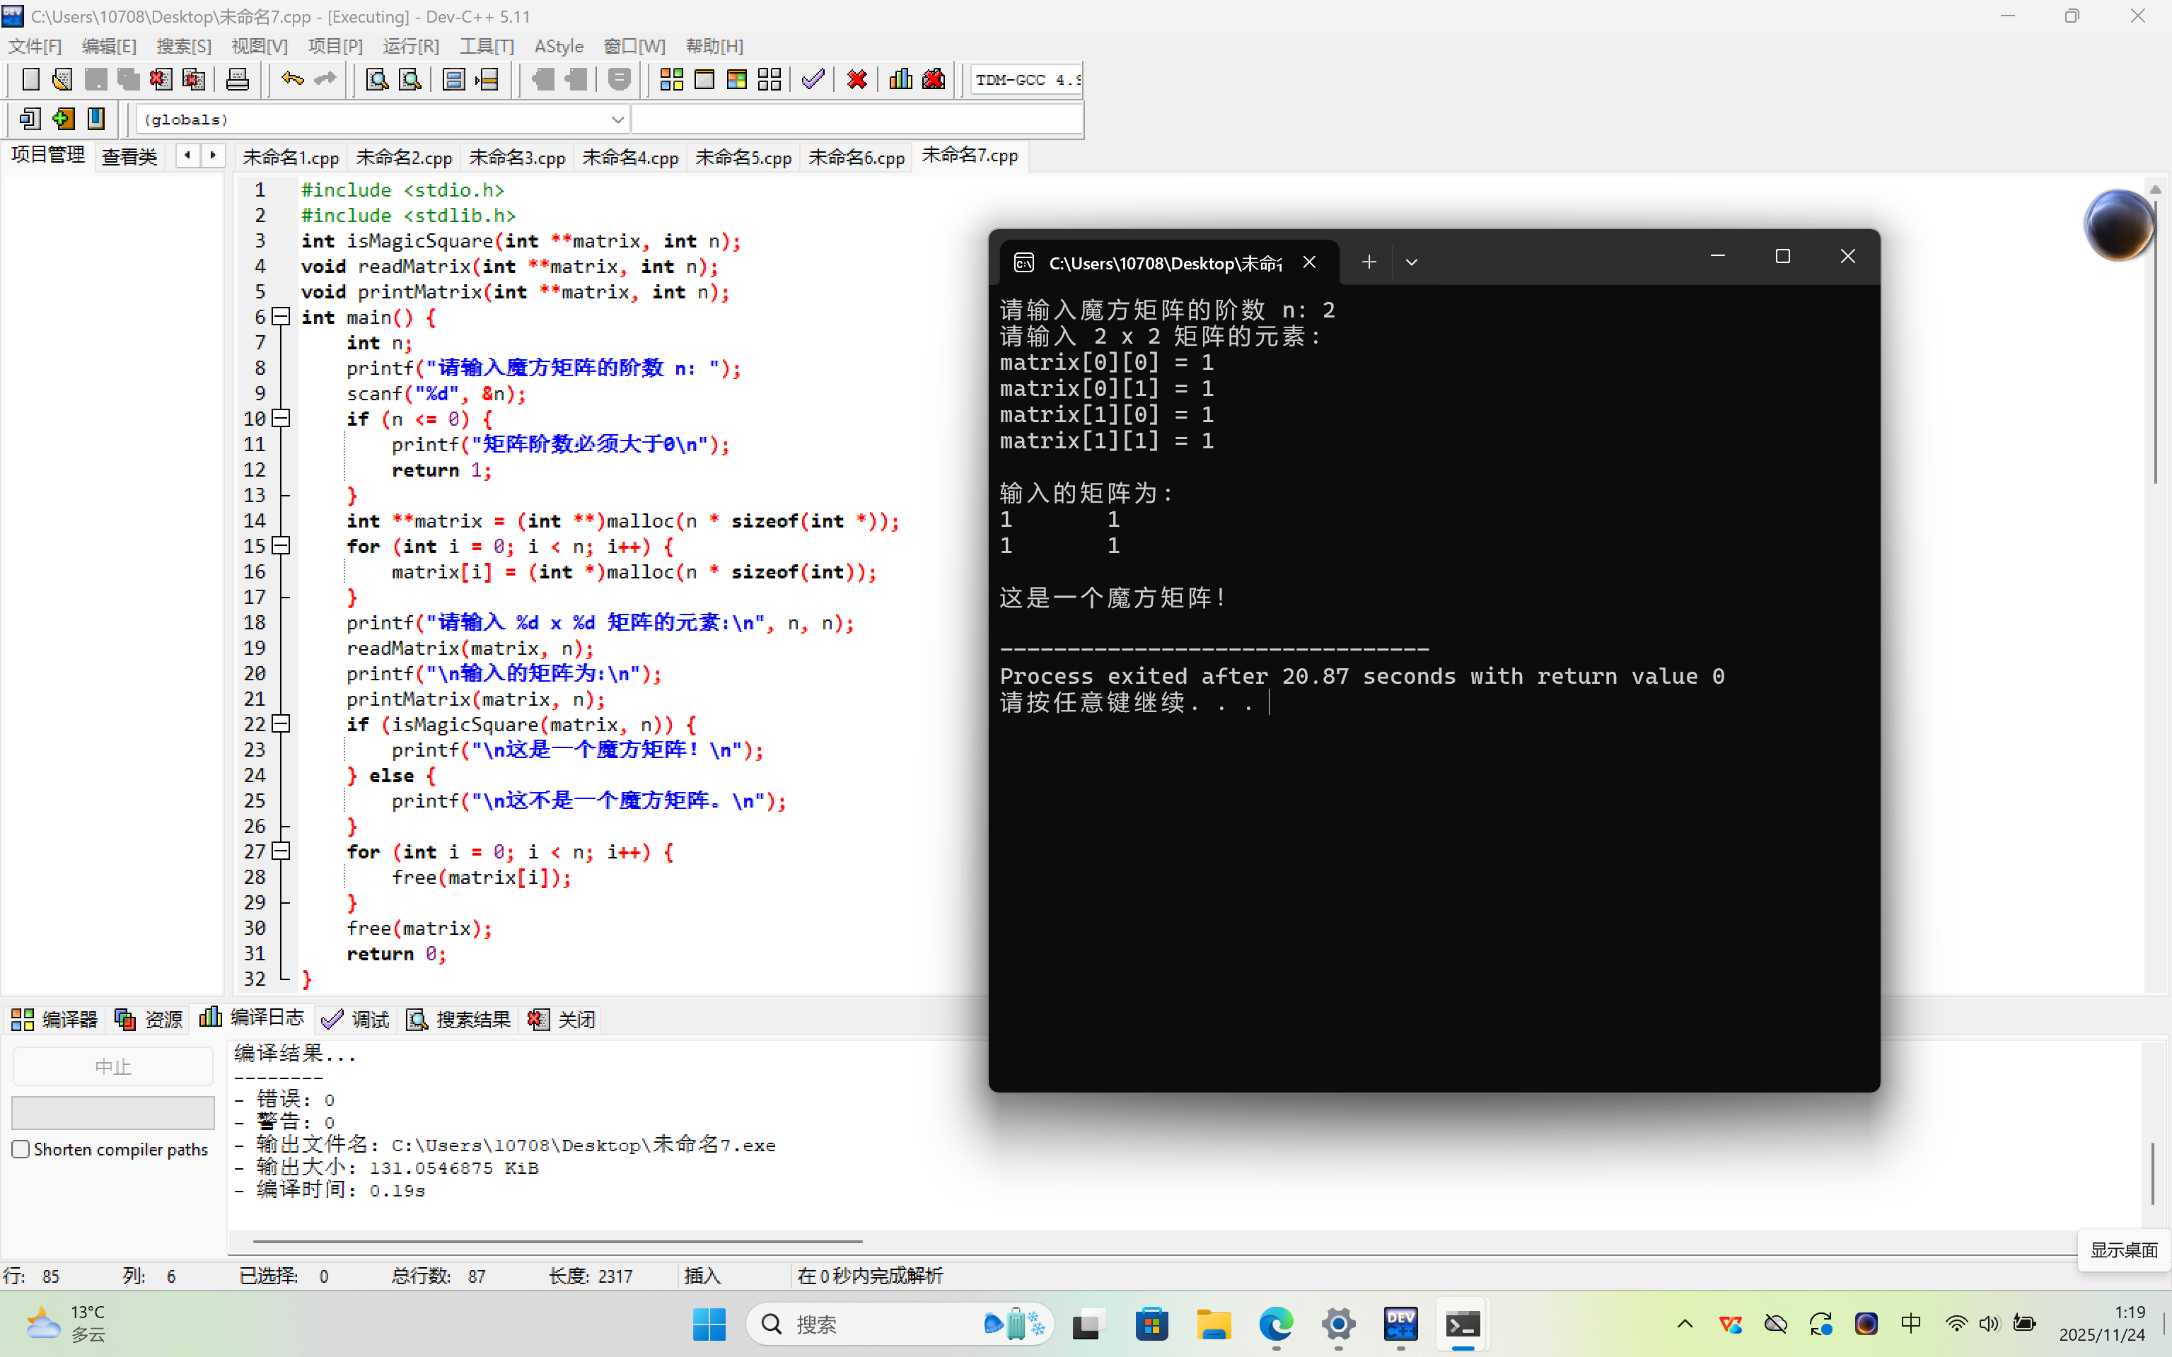Collapse the for loop fold at line 15
This screenshot has width=2172, height=1357.
click(281, 546)
